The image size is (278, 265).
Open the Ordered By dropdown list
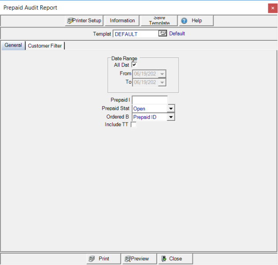(171, 117)
